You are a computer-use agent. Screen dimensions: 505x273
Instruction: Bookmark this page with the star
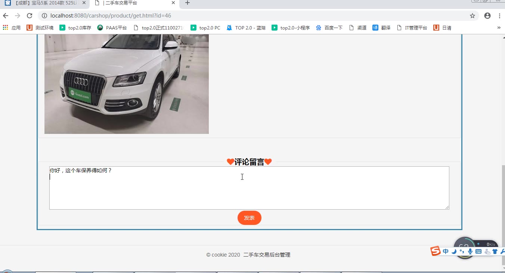coord(473,16)
